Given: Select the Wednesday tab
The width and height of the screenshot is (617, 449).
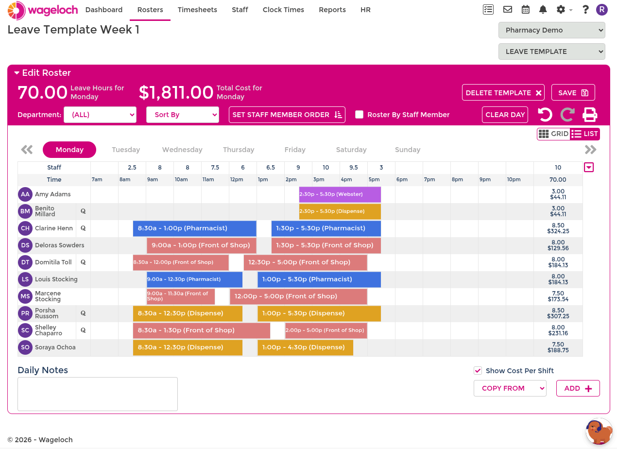Looking at the screenshot, I should point(182,150).
